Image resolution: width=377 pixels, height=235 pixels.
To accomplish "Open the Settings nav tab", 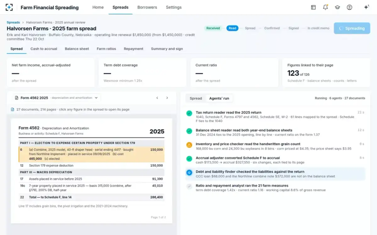I will coord(174,7).
